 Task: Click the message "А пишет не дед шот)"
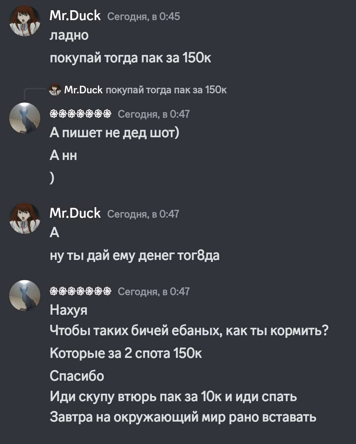pyautogui.click(x=114, y=133)
